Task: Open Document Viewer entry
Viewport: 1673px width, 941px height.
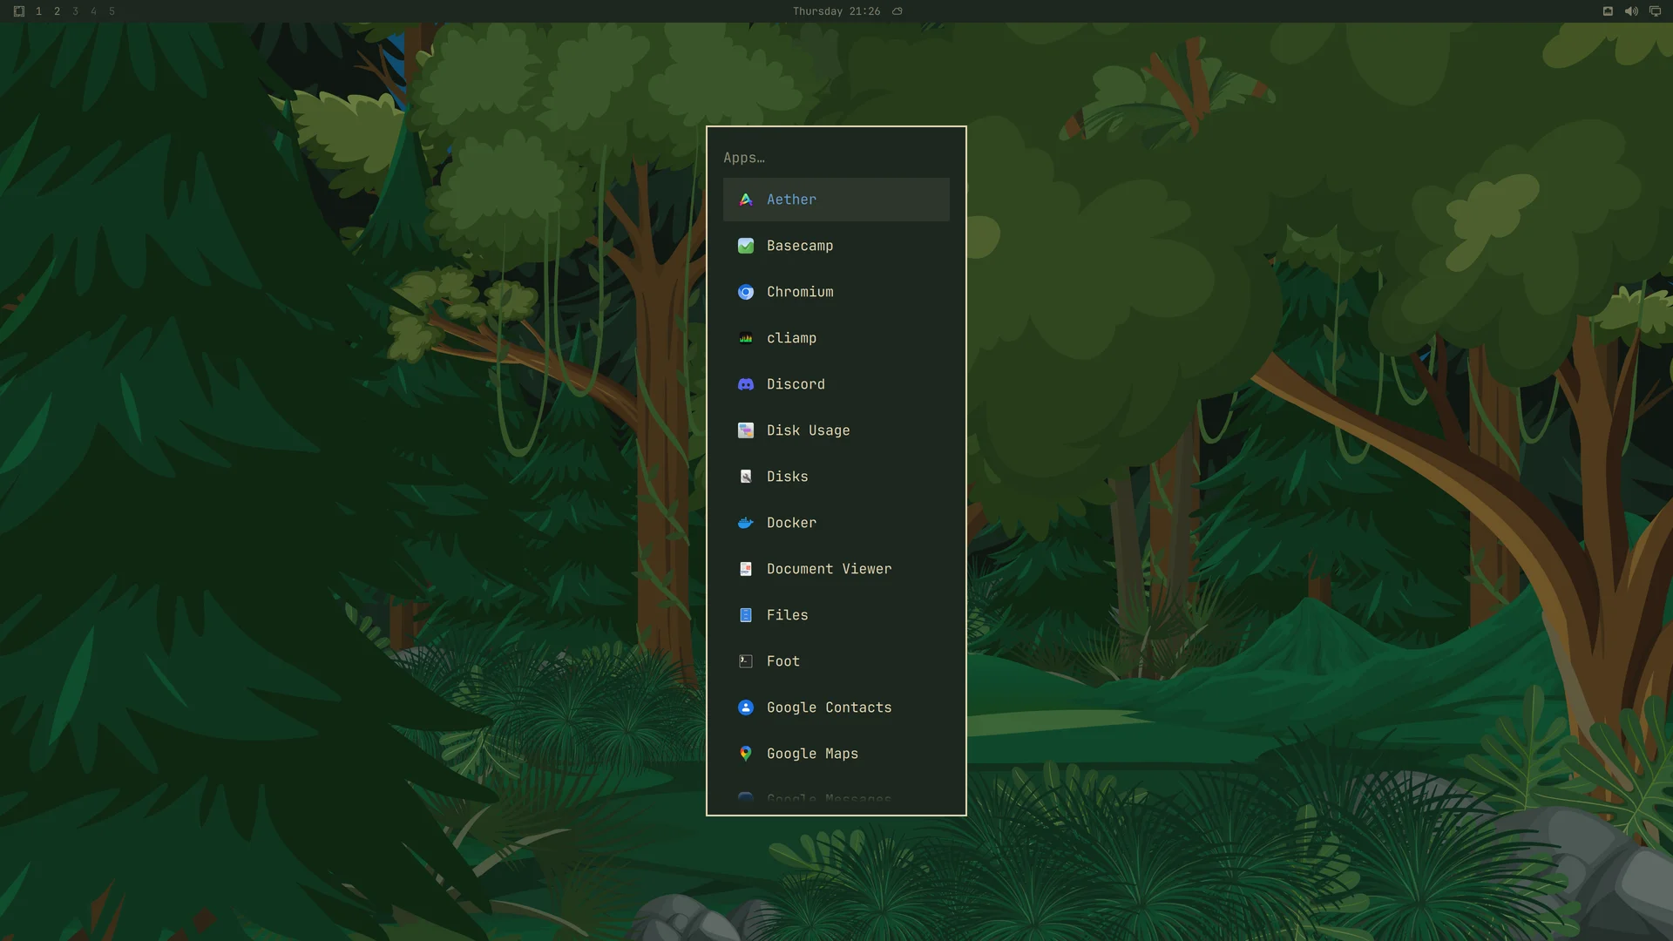Action: click(x=836, y=569)
